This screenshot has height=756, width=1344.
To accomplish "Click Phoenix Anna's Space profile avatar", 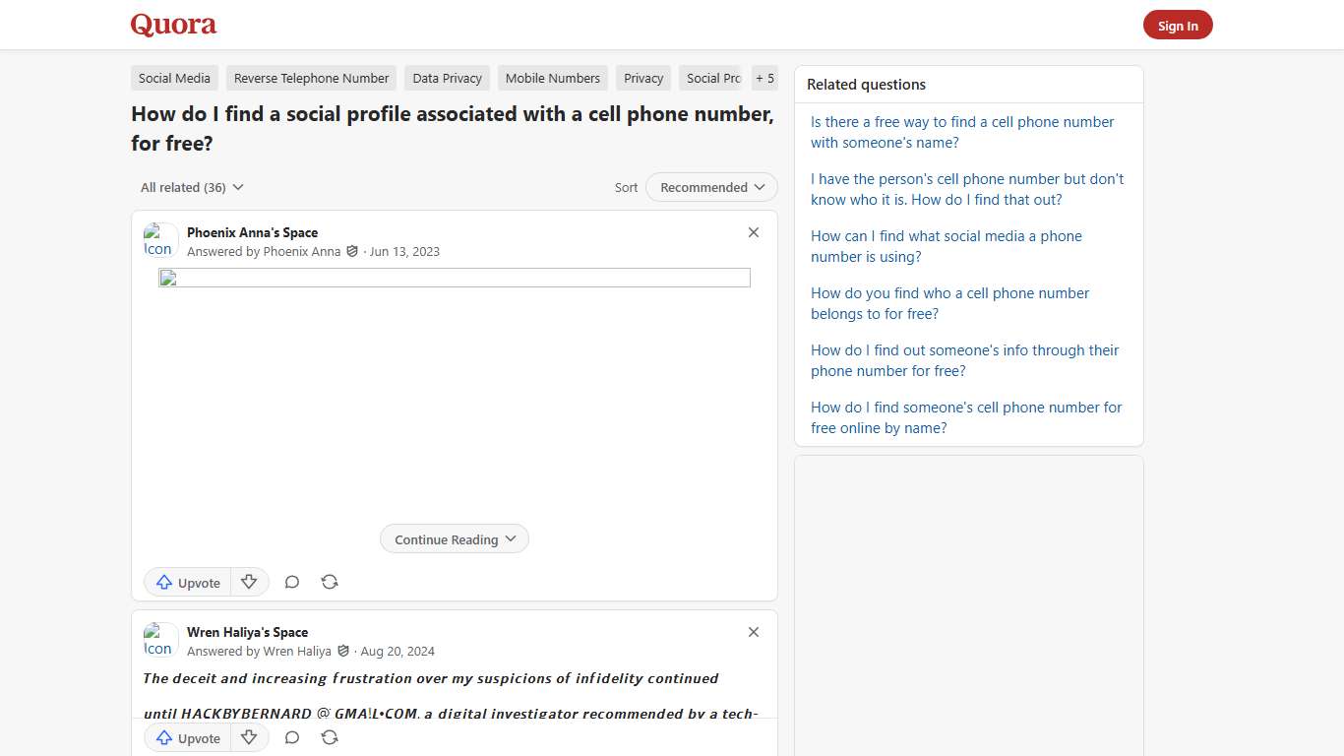I will tap(159, 239).
